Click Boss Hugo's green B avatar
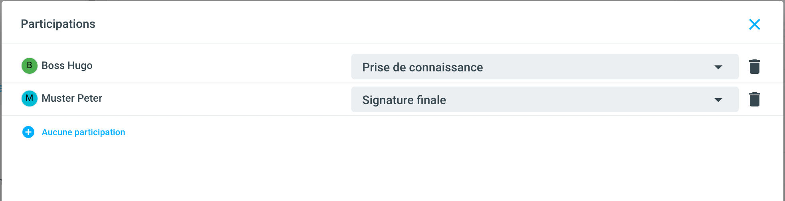The image size is (785, 201). pyautogui.click(x=29, y=66)
